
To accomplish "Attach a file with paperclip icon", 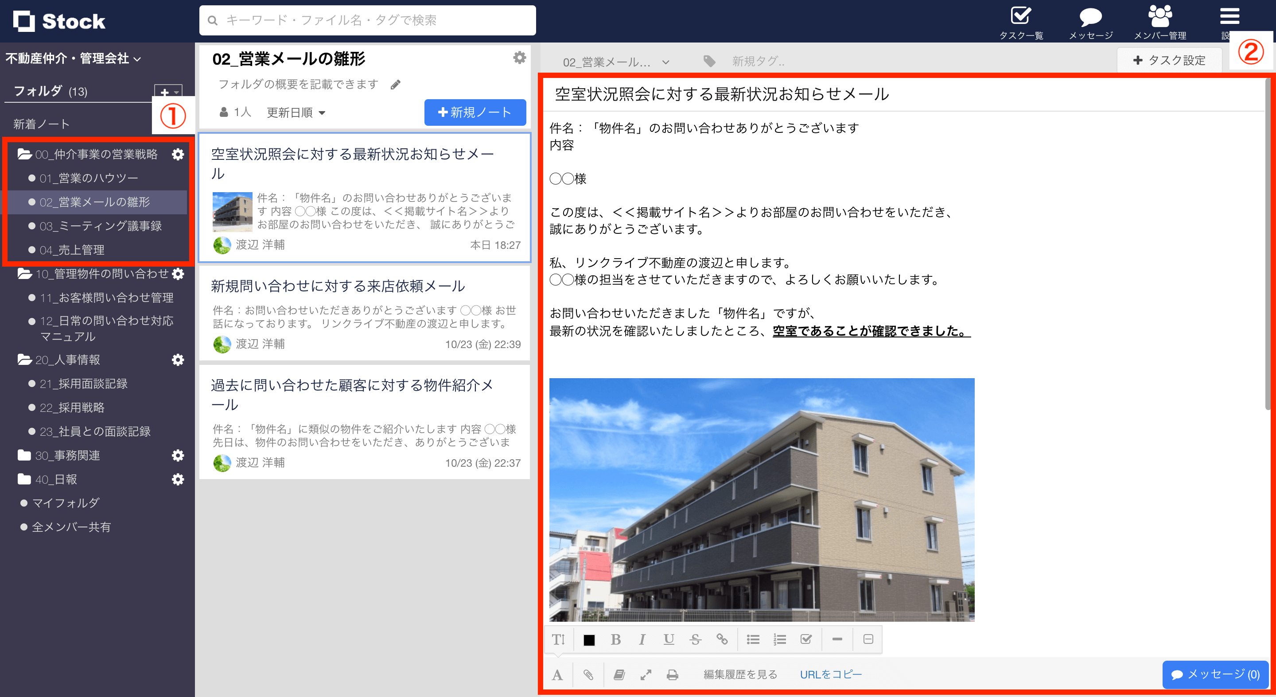I will (x=588, y=675).
